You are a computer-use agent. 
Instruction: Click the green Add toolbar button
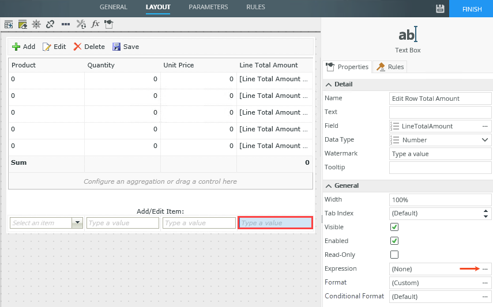tap(24, 47)
